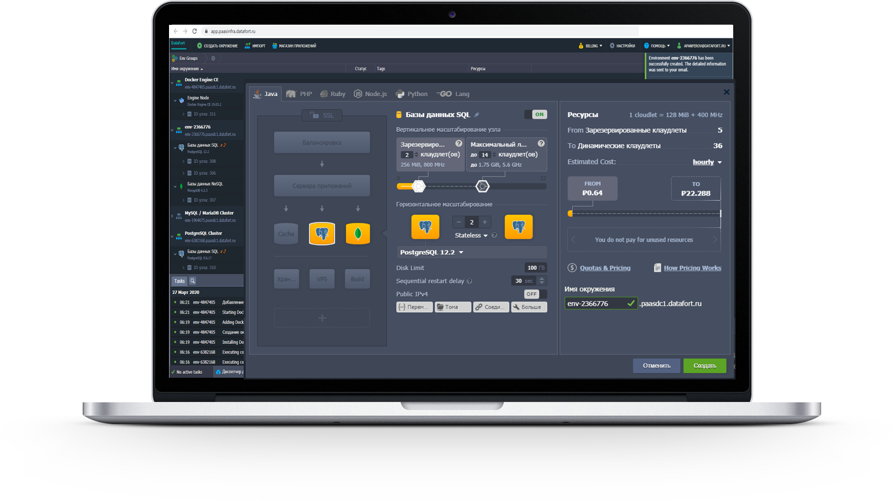
Task: Switch to the Ruby tab
Action: point(333,94)
